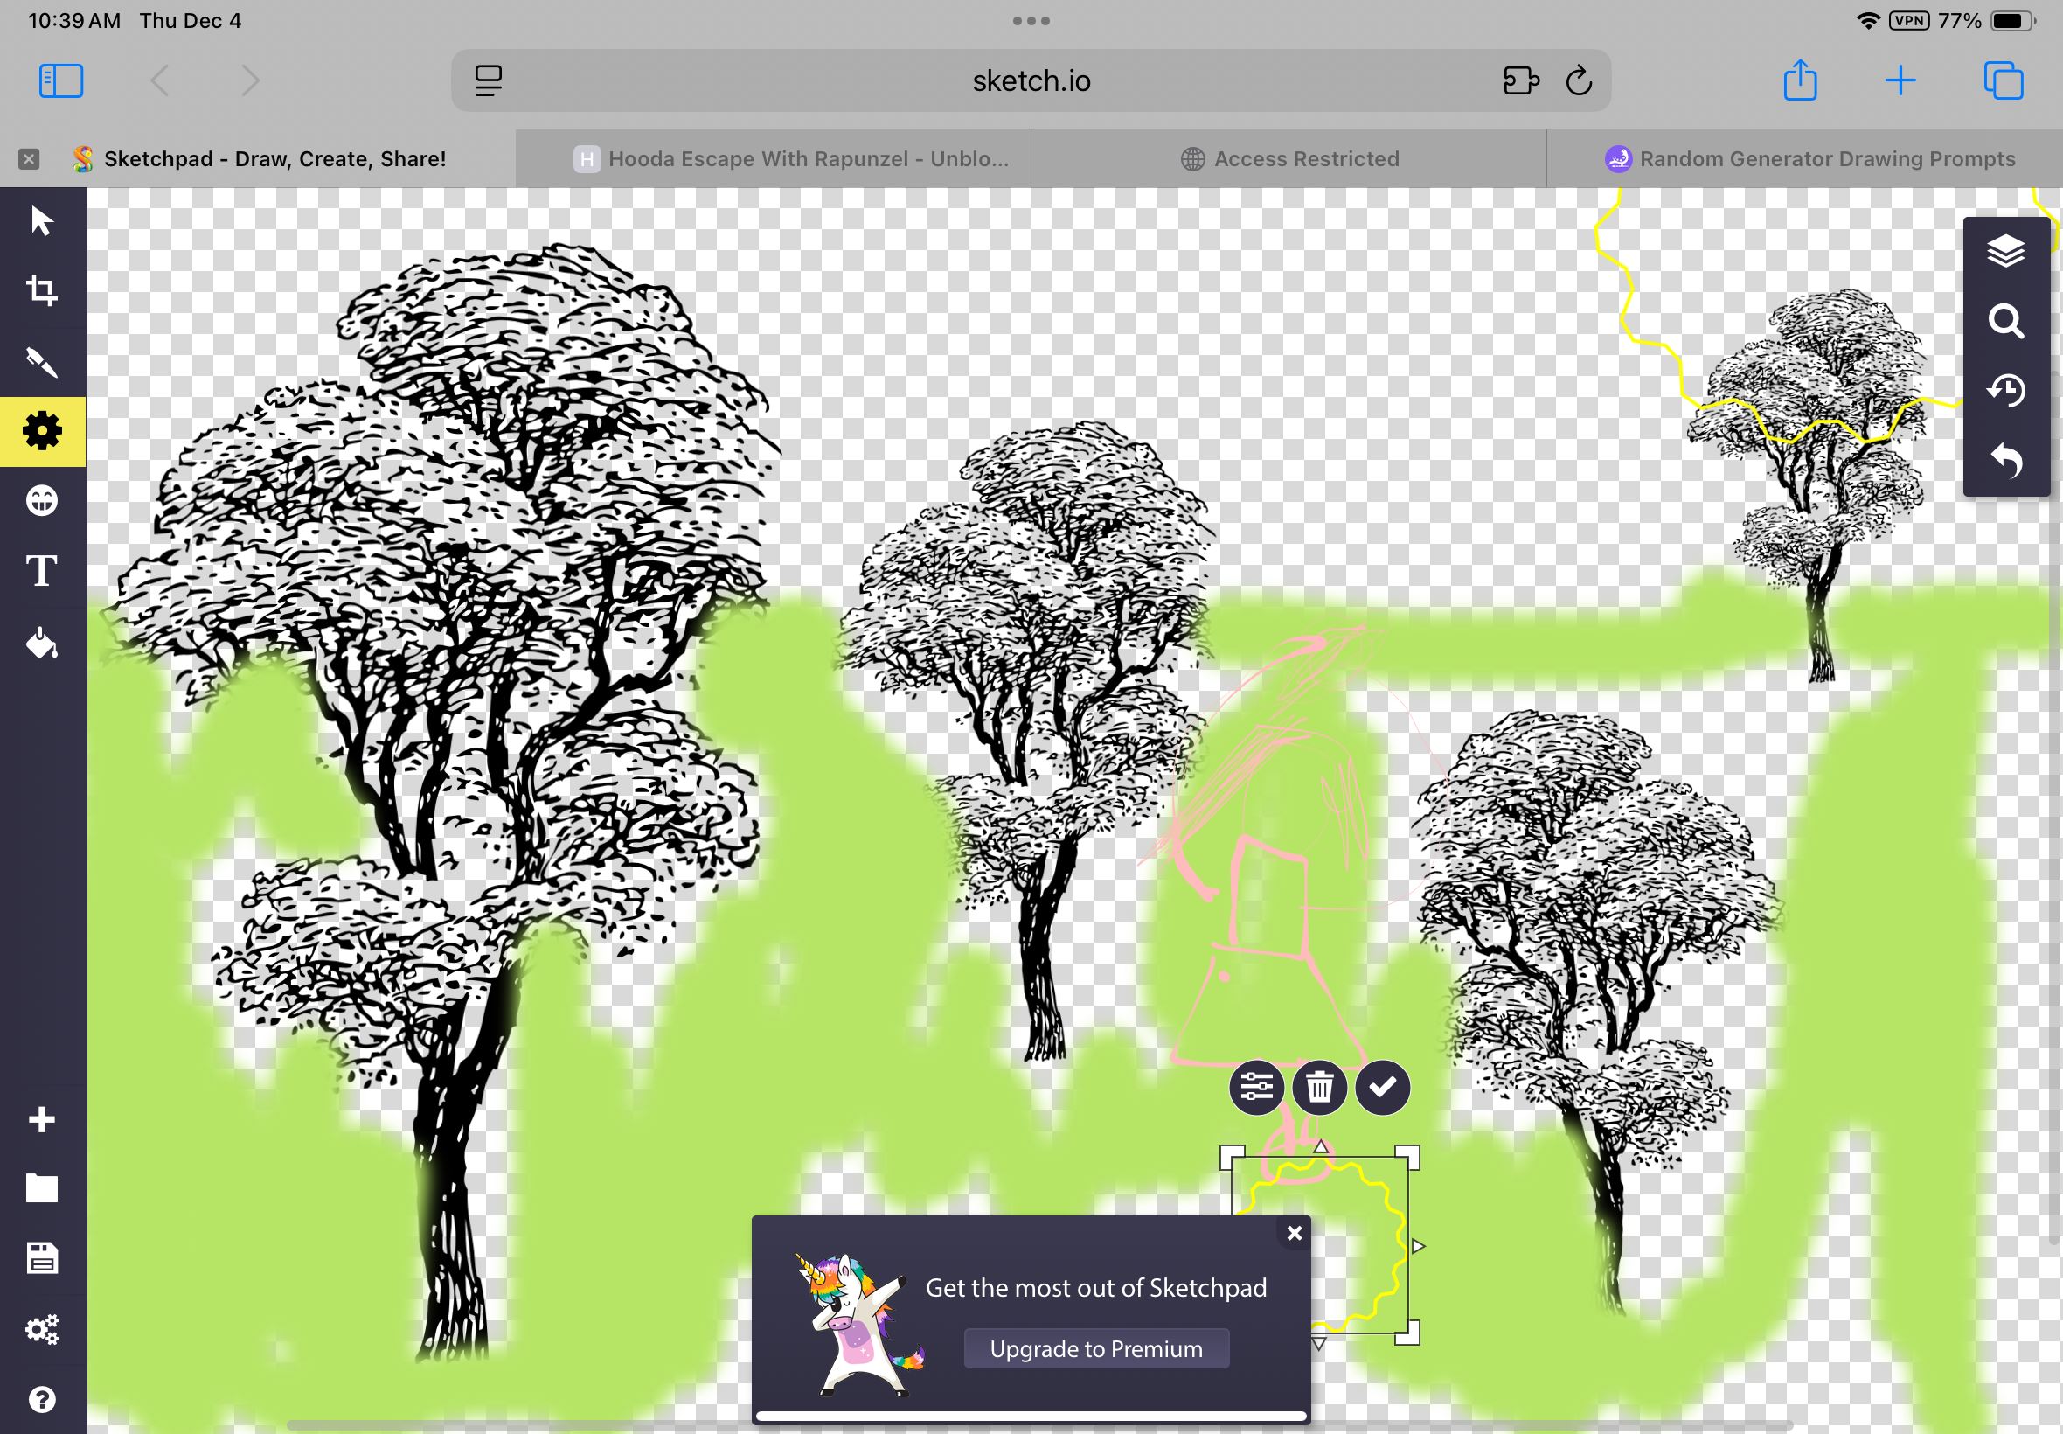Undo the last action
2063x1434 pixels.
click(2005, 460)
